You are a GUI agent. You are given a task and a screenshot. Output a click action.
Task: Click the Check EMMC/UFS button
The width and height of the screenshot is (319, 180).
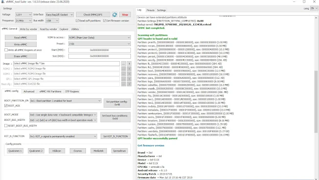coord(93,15)
